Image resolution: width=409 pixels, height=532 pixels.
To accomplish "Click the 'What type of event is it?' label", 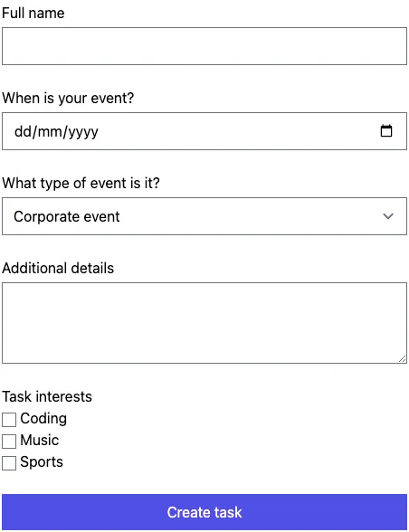I will pyautogui.click(x=81, y=183).
